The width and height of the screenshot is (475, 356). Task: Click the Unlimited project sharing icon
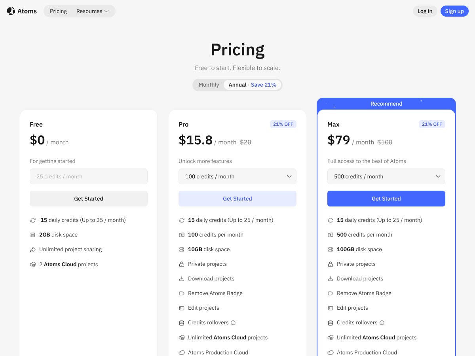33,250
